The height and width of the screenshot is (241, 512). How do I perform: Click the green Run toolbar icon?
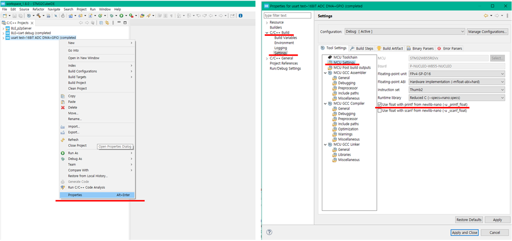pyautogui.click(x=121, y=16)
